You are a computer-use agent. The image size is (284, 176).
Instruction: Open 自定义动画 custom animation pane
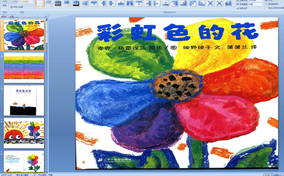pos(17,7)
